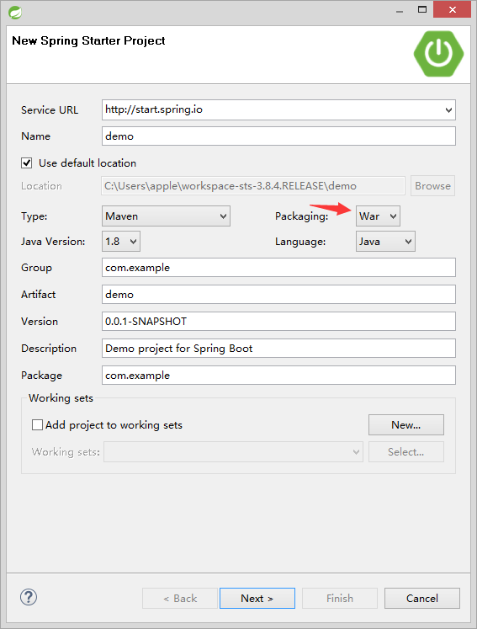477x629 pixels.
Task: Click the help question mark icon
Action: (x=29, y=597)
